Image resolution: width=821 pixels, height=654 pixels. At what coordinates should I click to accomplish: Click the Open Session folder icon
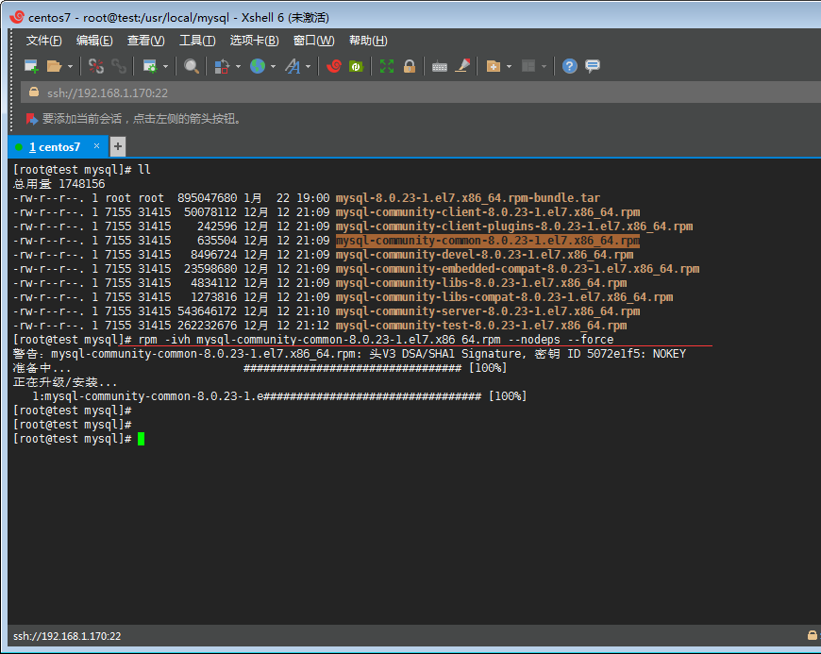54,66
